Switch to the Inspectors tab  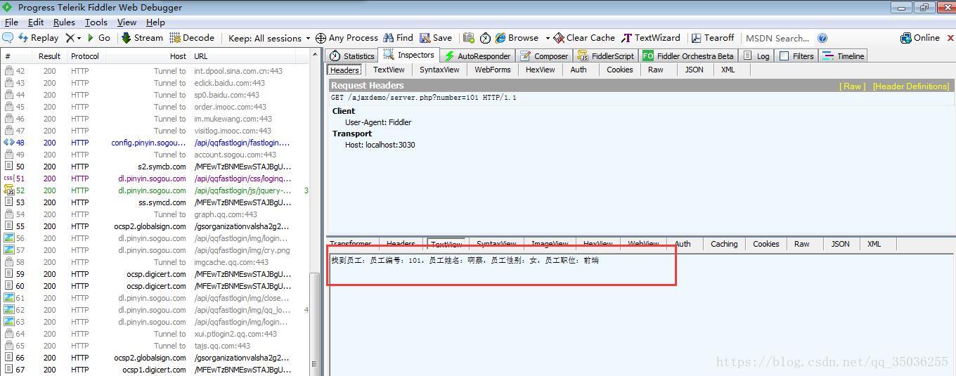tap(409, 55)
